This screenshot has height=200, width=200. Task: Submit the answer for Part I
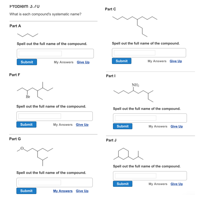[x=122, y=126]
